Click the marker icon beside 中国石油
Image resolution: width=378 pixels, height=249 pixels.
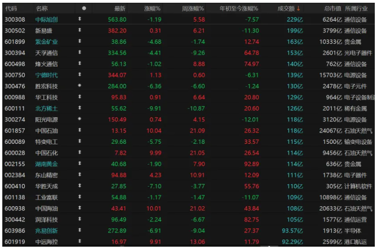point(80,130)
